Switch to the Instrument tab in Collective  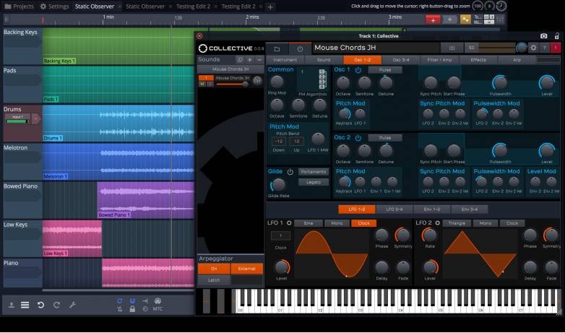pos(285,60)
